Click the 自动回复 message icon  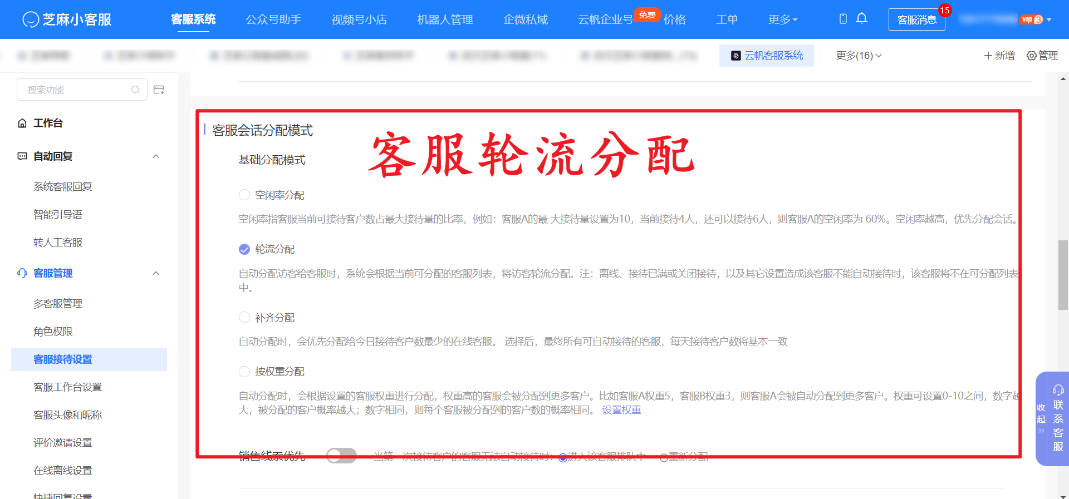point(22,156)
